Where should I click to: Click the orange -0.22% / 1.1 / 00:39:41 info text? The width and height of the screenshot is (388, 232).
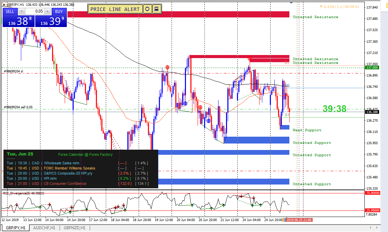pos(339,7)
